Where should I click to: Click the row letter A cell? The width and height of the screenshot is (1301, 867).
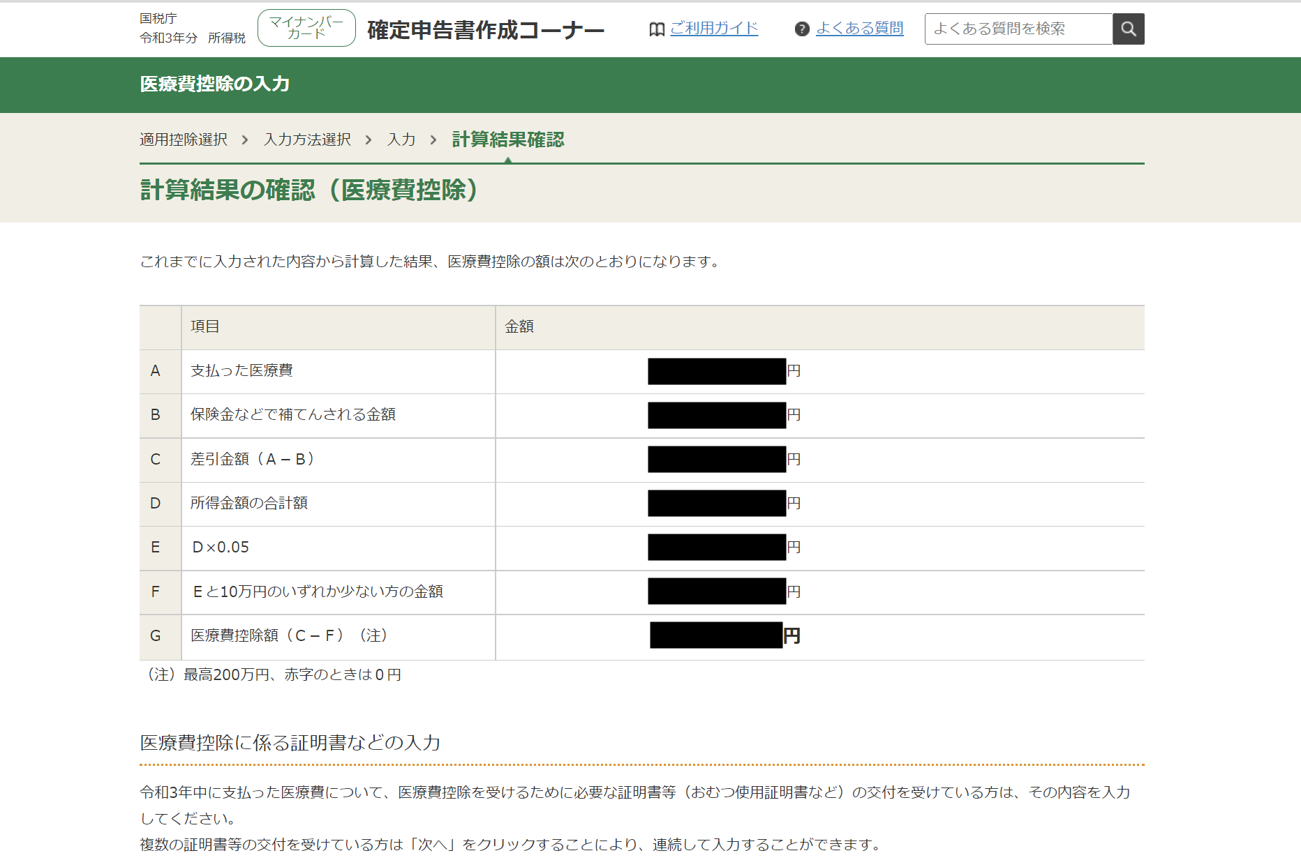pos(160,371)
